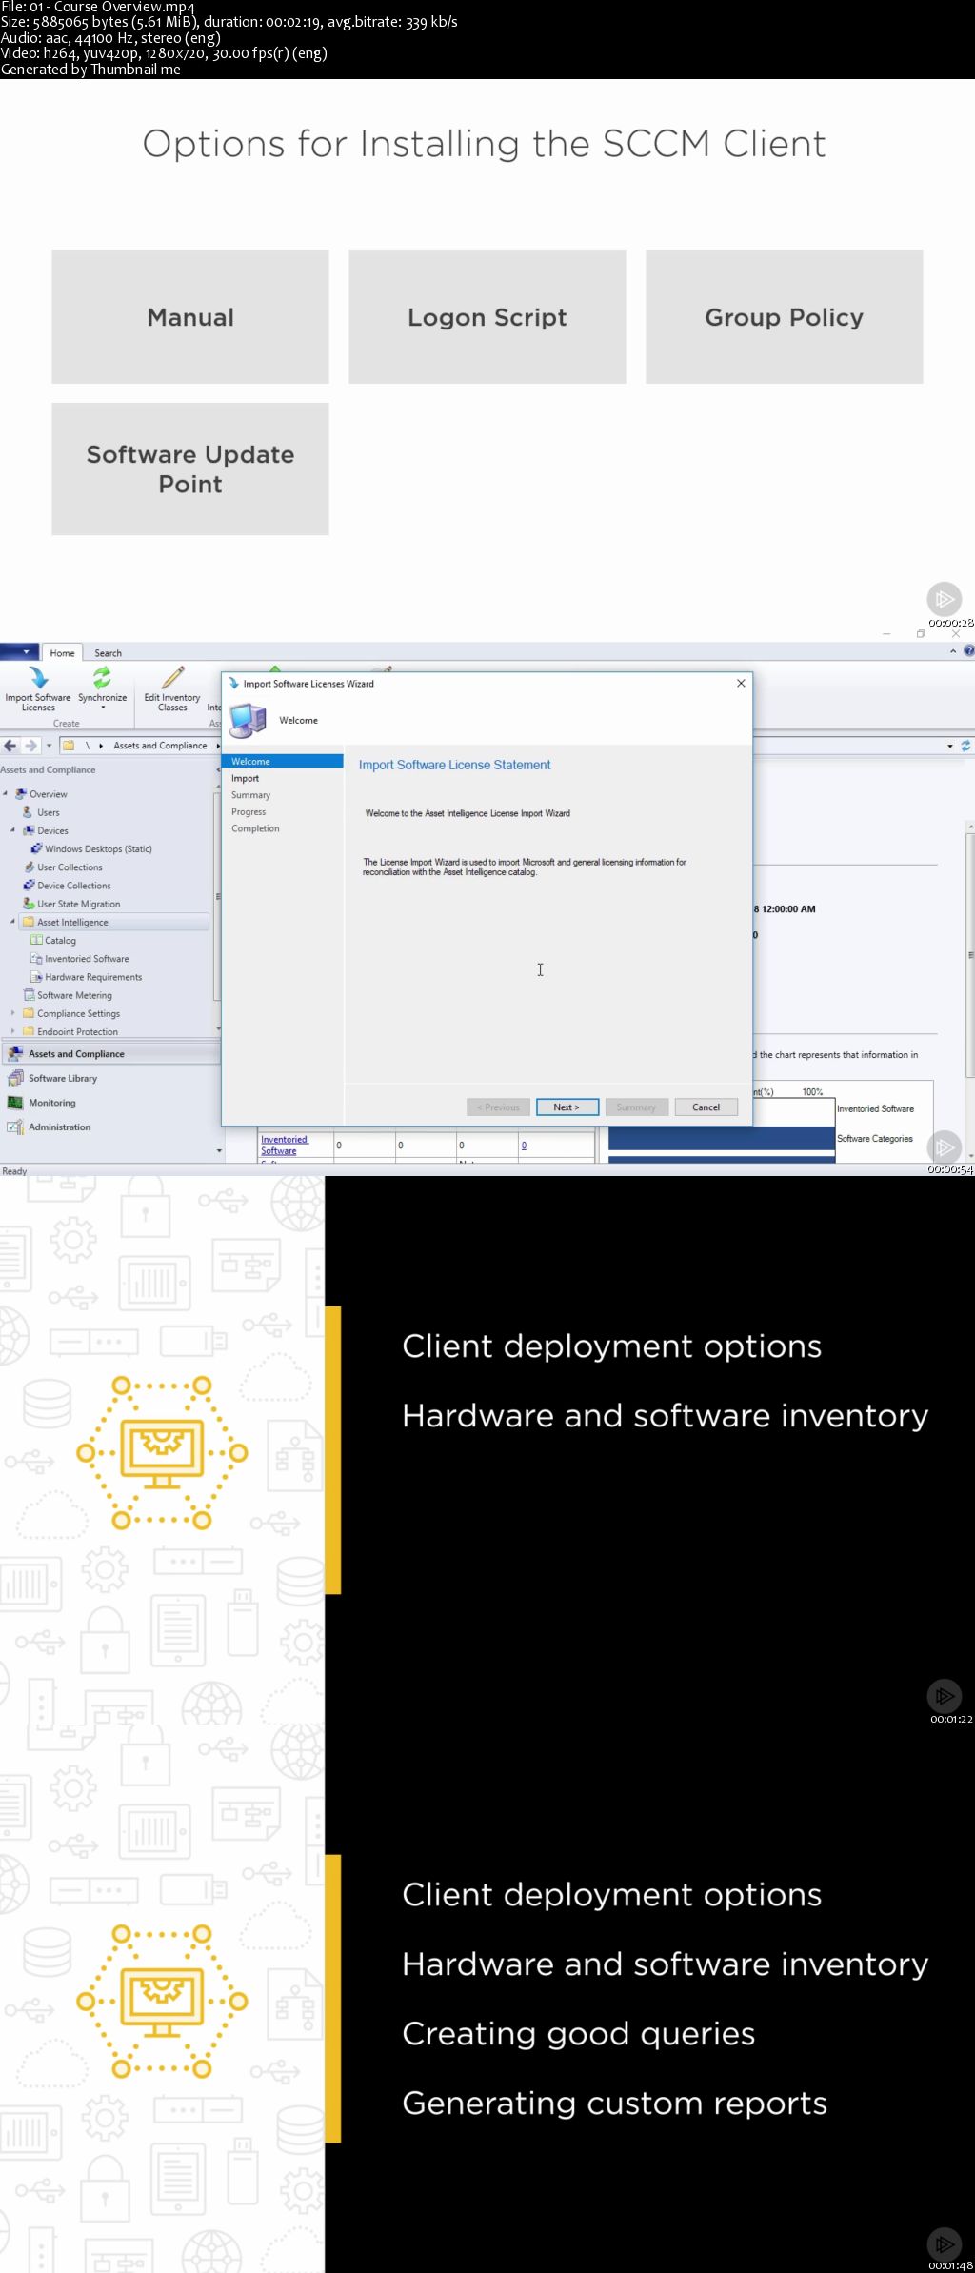Click the Users node icon

[29, 812]
